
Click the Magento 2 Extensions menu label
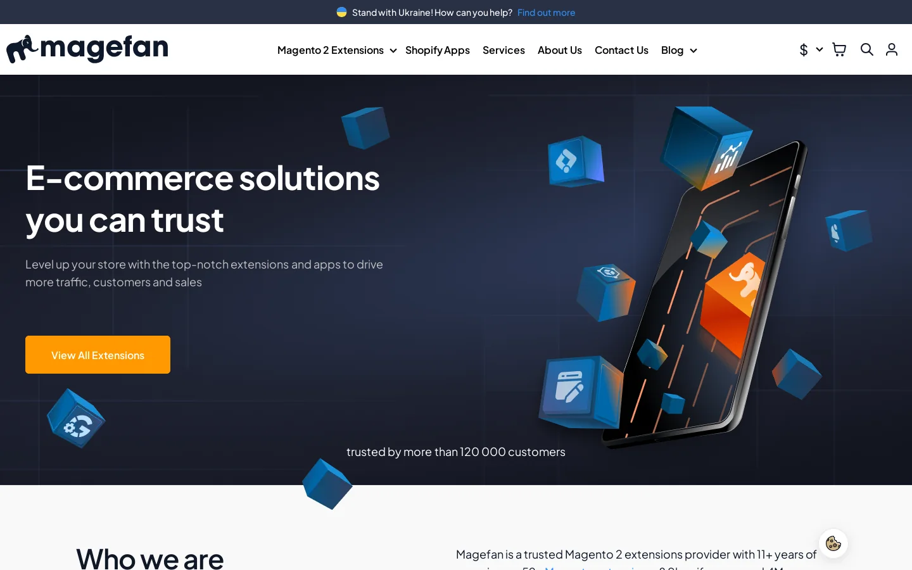[331, 50]
